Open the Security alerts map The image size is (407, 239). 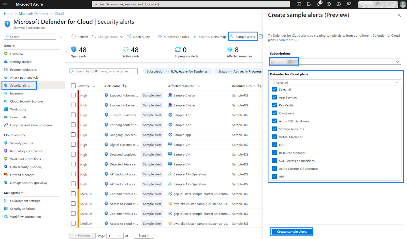click(209, 37)
